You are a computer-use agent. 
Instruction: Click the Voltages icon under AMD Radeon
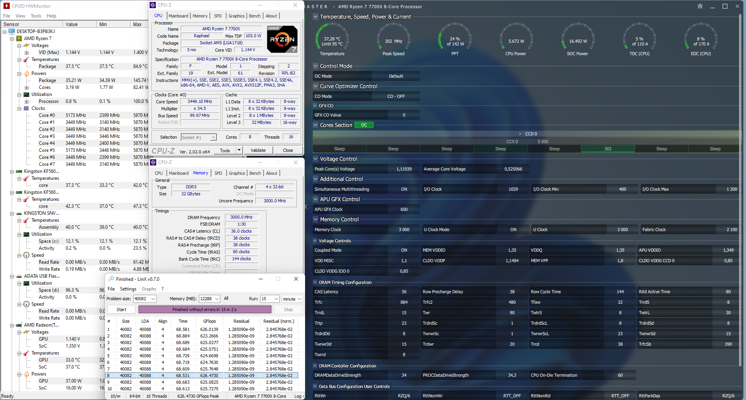[26, 332]
